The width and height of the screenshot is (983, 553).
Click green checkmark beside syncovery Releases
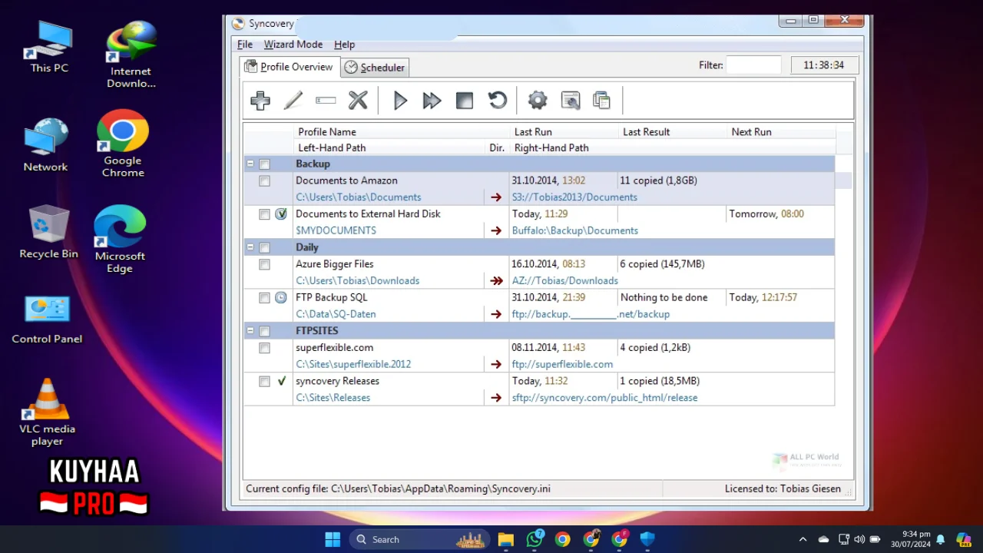(x=281, y=381)
